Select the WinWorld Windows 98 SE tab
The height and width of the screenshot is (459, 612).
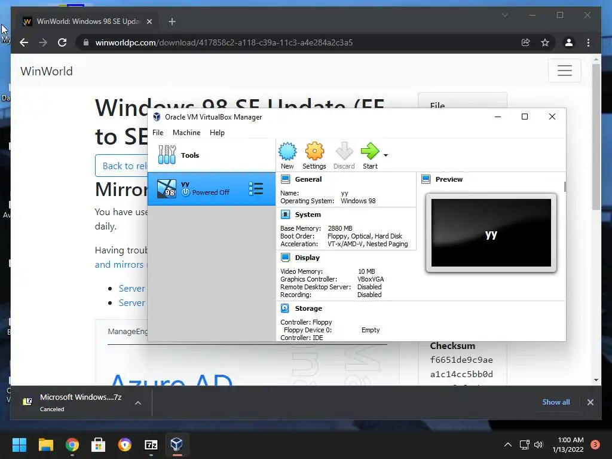pos(88,22)
